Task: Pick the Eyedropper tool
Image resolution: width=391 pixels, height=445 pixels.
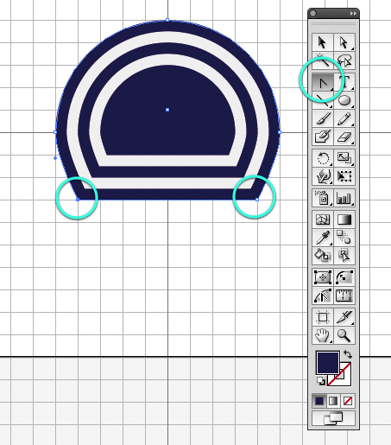Action: pos(323,238)
